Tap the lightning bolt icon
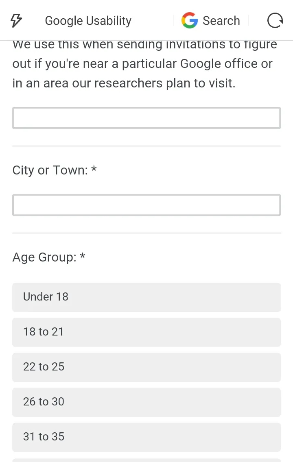This screenshot has width=293, height=462. coord(16,20)
